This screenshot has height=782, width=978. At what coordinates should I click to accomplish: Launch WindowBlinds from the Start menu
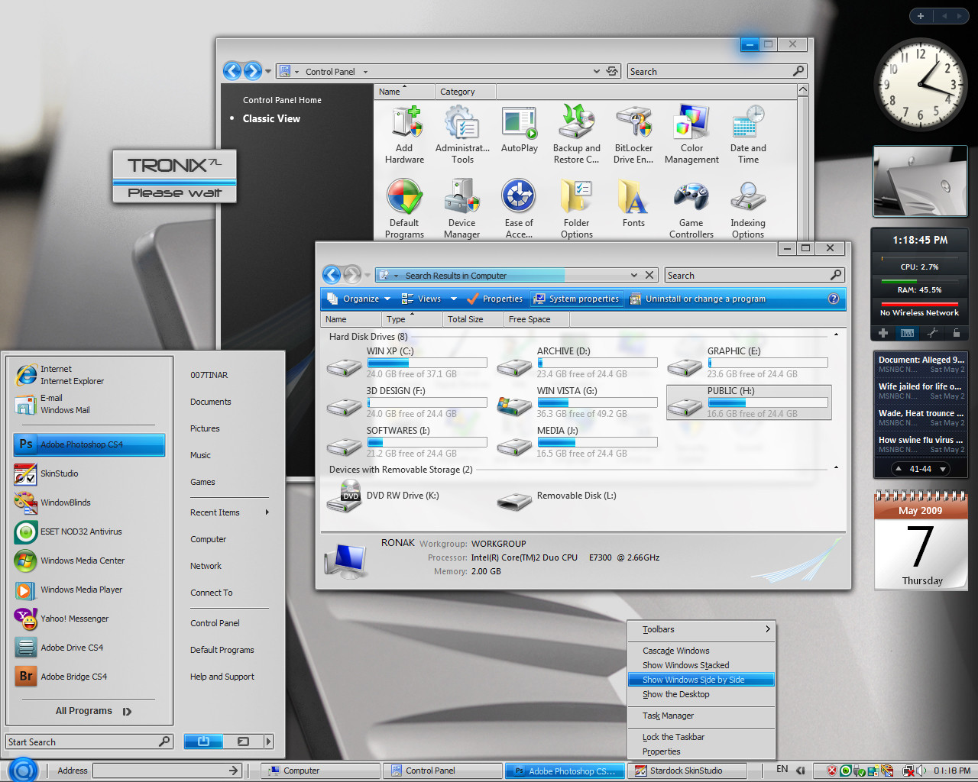(90, 502)
